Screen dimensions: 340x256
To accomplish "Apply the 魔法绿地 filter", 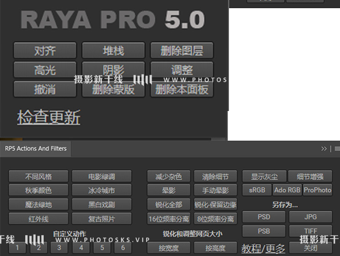I will pyautogui.click(x=38, y=205).
